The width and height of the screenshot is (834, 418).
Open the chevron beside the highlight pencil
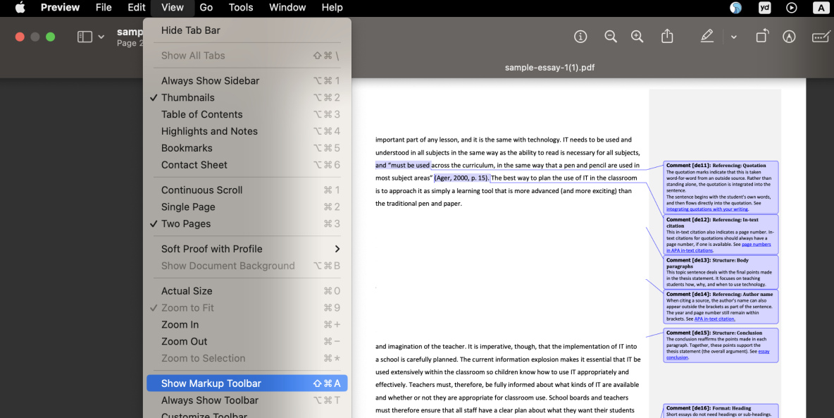click(733, 36)
